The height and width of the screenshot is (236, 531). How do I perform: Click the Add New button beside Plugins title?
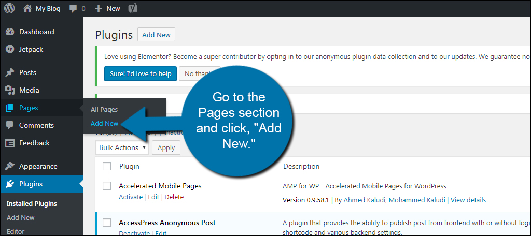coord(156,35)
